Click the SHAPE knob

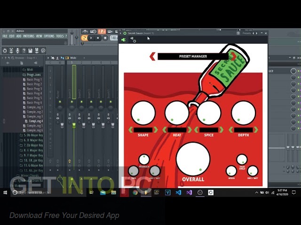(x=143, y=113)
